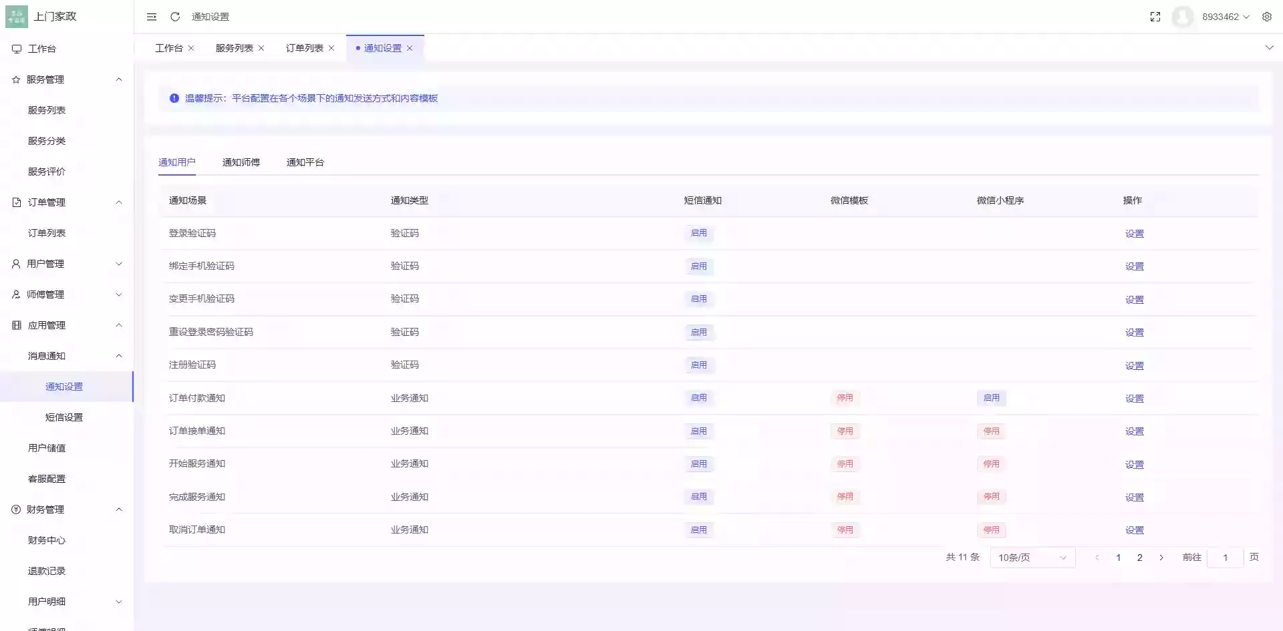Switch to the 通知师傅 tab
Screen dimensions: 1283x631
(241, 162)
